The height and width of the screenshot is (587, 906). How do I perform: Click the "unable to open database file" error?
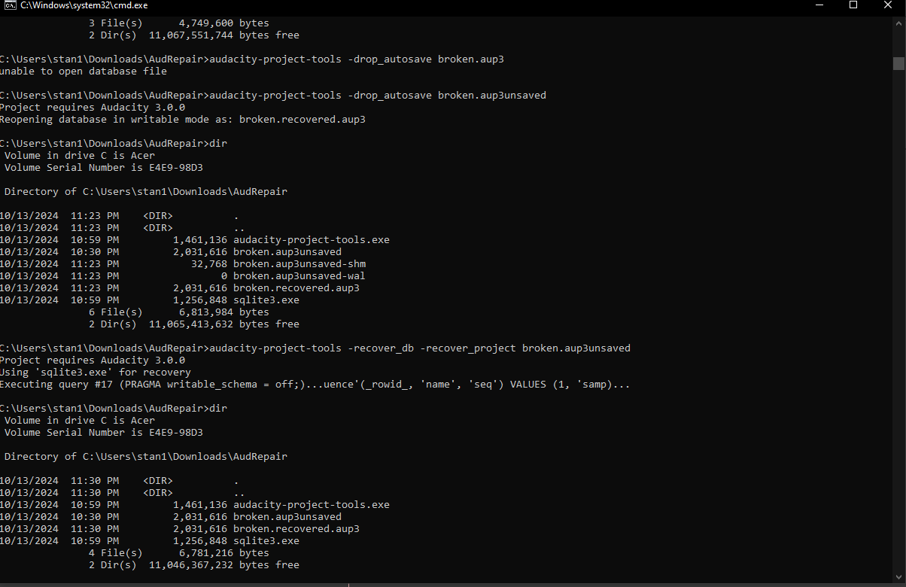click(83, 71)
